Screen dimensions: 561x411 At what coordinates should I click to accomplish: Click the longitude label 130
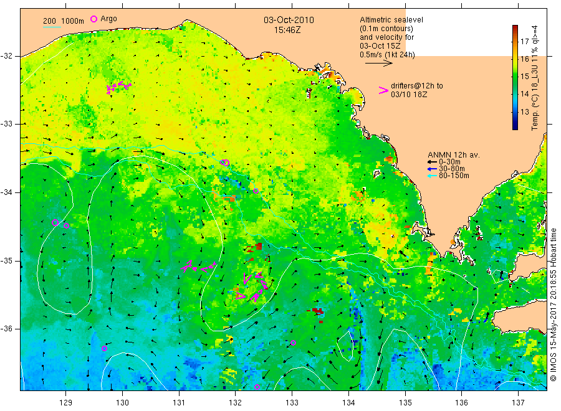[x=122, y=403]
